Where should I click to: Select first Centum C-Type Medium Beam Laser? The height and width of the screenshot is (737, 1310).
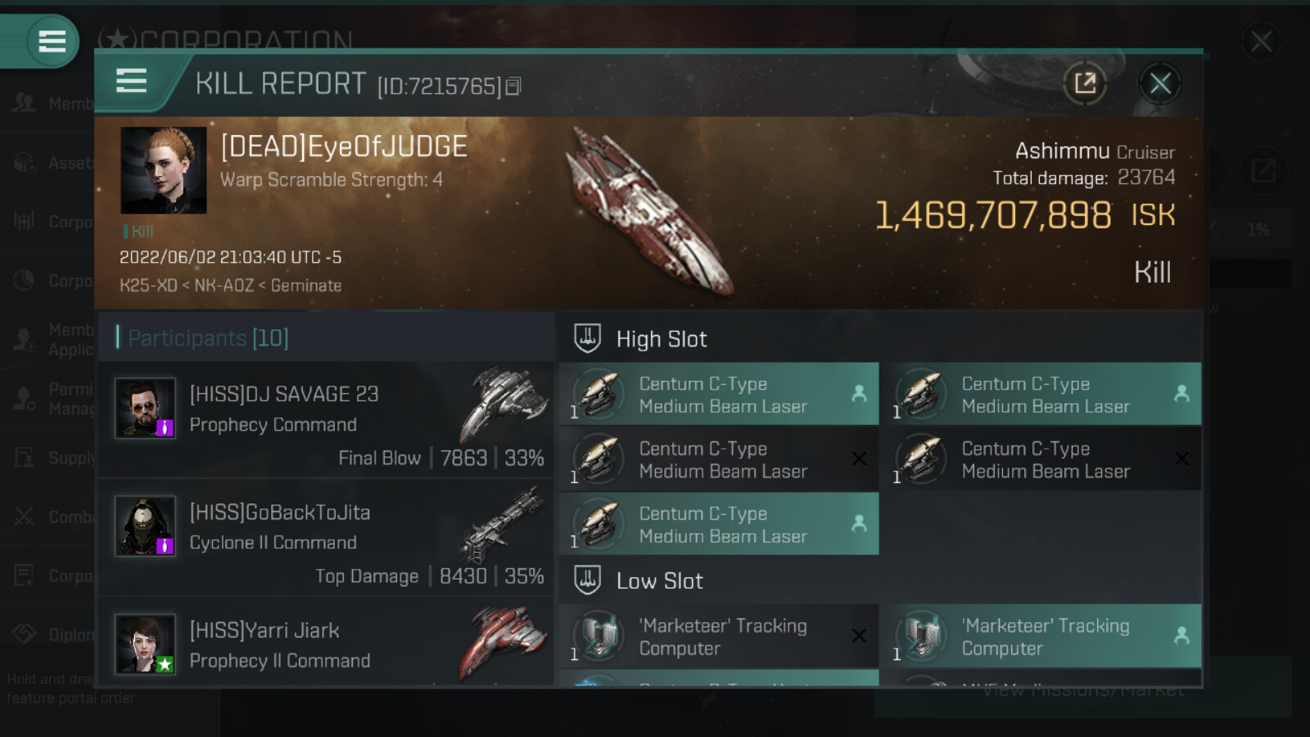point(719,394)
